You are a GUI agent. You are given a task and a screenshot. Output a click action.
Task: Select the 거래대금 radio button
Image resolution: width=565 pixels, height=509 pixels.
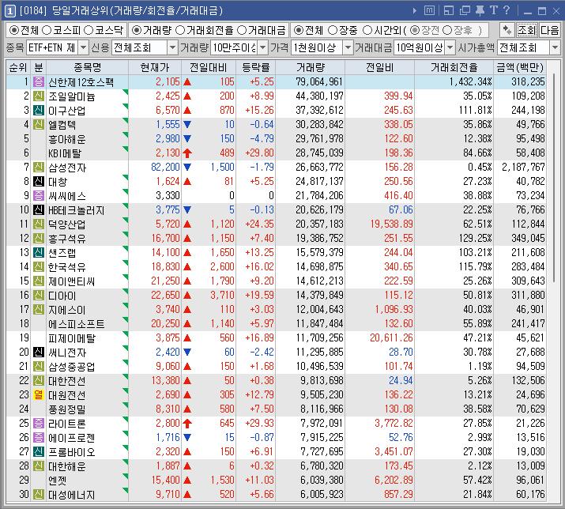(242, 30)
